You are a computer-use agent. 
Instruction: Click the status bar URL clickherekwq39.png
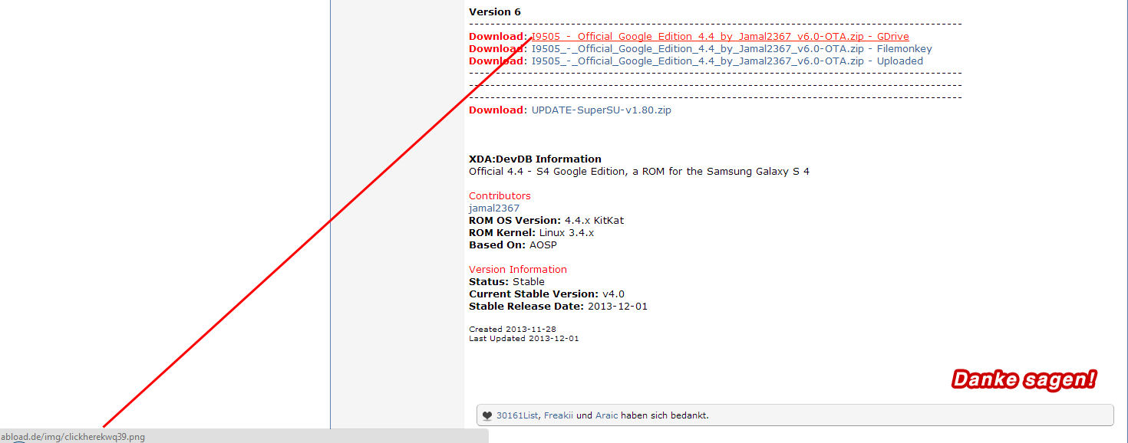(72, 437)
